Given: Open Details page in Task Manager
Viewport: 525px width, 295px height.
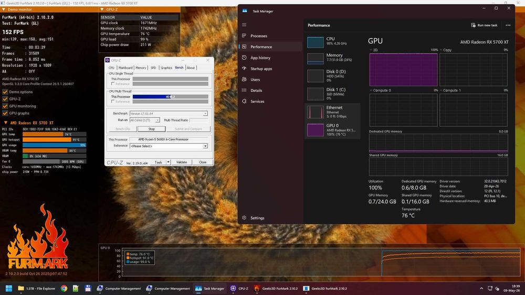Looking at the screenshot, I should [256, 91].
